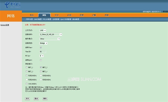
Task: Click the Vlan ID field showing 85
Action: click(x=43, y=52)
